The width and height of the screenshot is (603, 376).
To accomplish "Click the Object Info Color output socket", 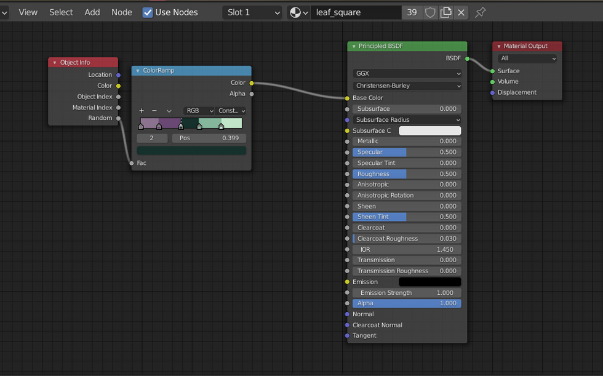I will coord(118,86).
